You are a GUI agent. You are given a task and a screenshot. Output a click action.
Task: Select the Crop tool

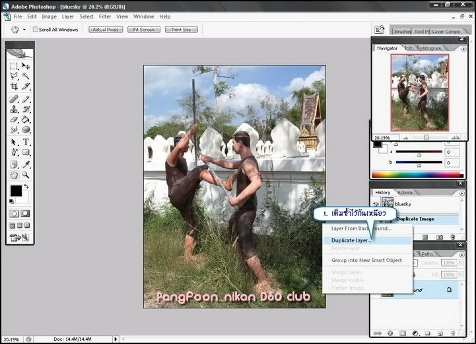tap(14, 86)
